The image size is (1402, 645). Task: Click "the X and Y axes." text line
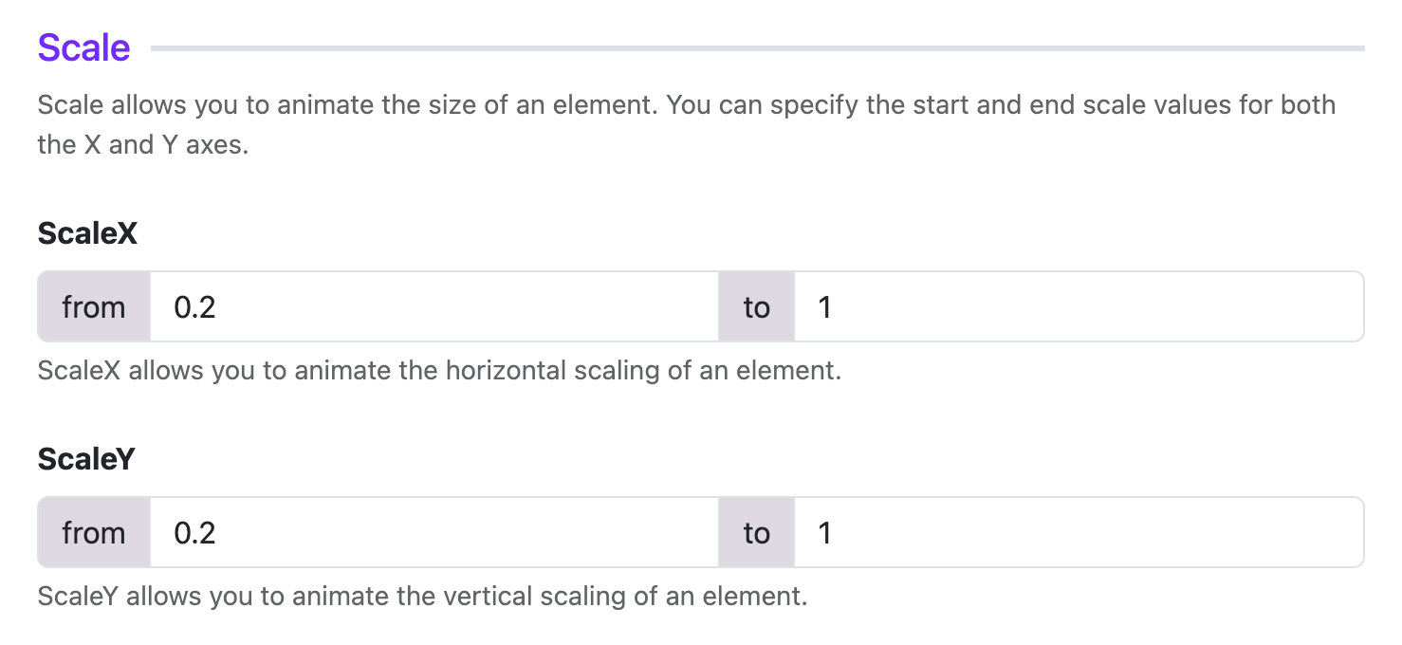(x=143, y=145)
